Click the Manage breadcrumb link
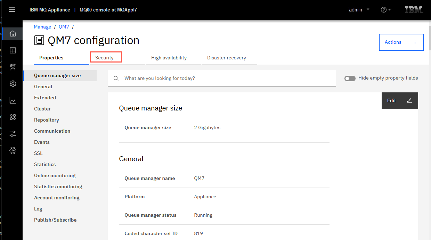The height and width of the screenshot is (240, 431). pos(42,27)
